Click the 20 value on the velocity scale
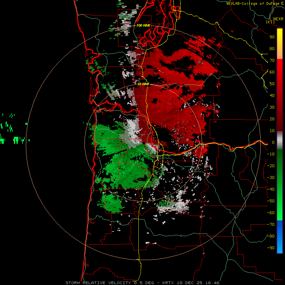The height and width of the screenshot is (285, 285). tap(272, 119)
